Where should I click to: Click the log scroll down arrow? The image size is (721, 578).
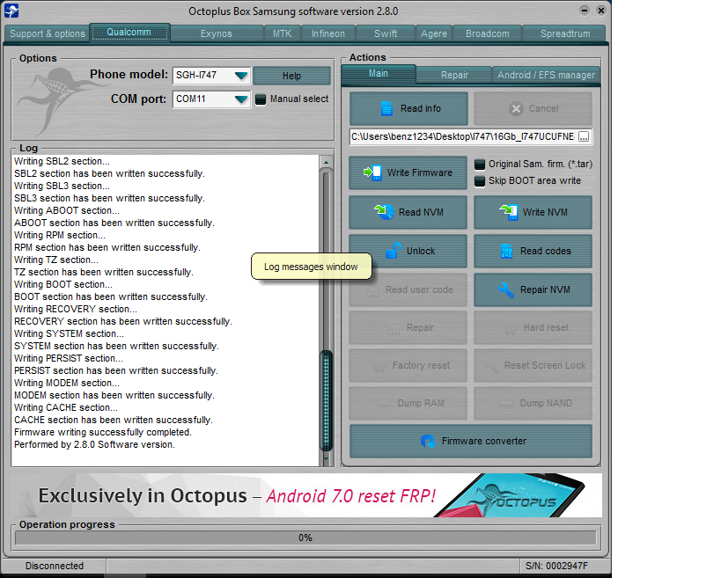(326, 459)
